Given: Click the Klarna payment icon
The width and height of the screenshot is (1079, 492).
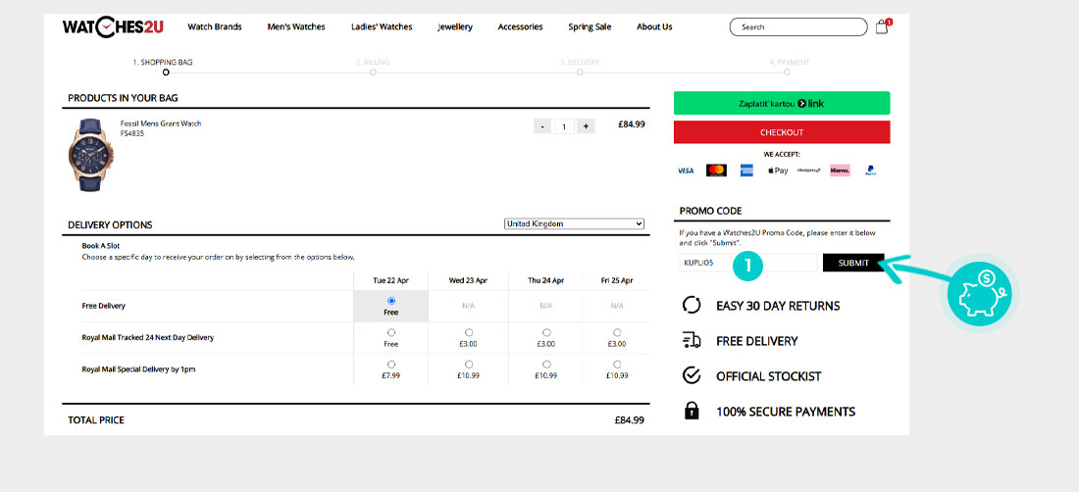Looking at the screenshot, I should pyautogui.click(x=840, y=171).
